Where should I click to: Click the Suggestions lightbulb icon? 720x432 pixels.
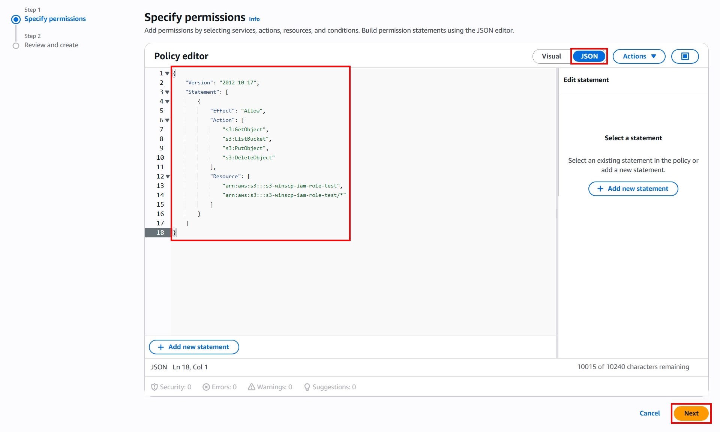click(x=307, y=387)
